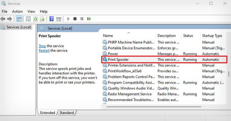Select the Power service name
This screenshot has height=121, width=231.
pyautogui.click(x=113, y=54)
